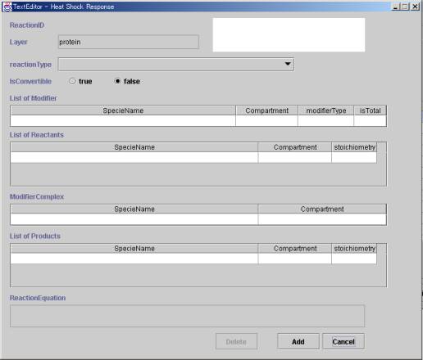
Task: Select SpecieName cell in List of Reactants
Action: click(x=134, y=158)
